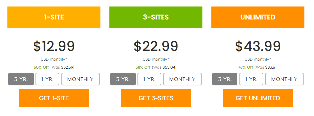The width and height of the screenshot is (314, 116).
Task: Choose 1 YR. billing for Unlimited plan
Action: pos(251,79)
